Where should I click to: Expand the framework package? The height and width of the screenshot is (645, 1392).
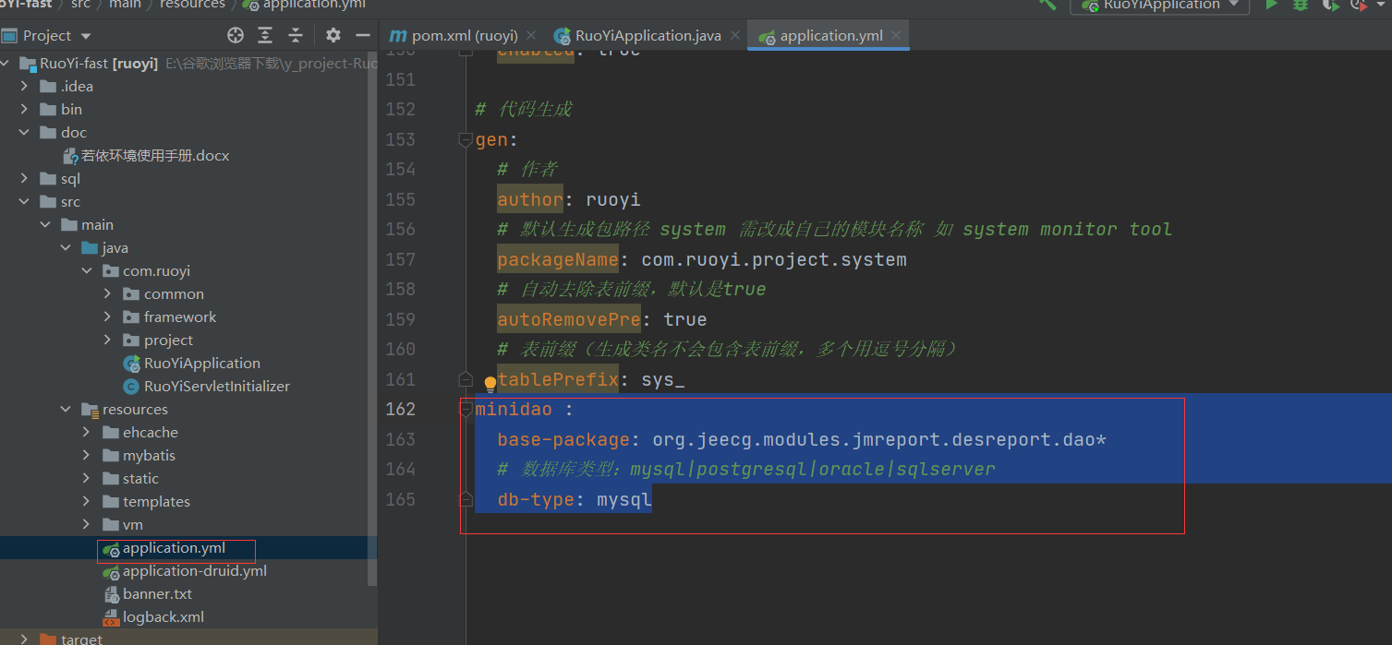click(x=107, y=317)
